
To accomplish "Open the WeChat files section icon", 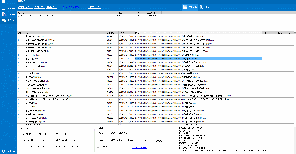I will (4, 20).
